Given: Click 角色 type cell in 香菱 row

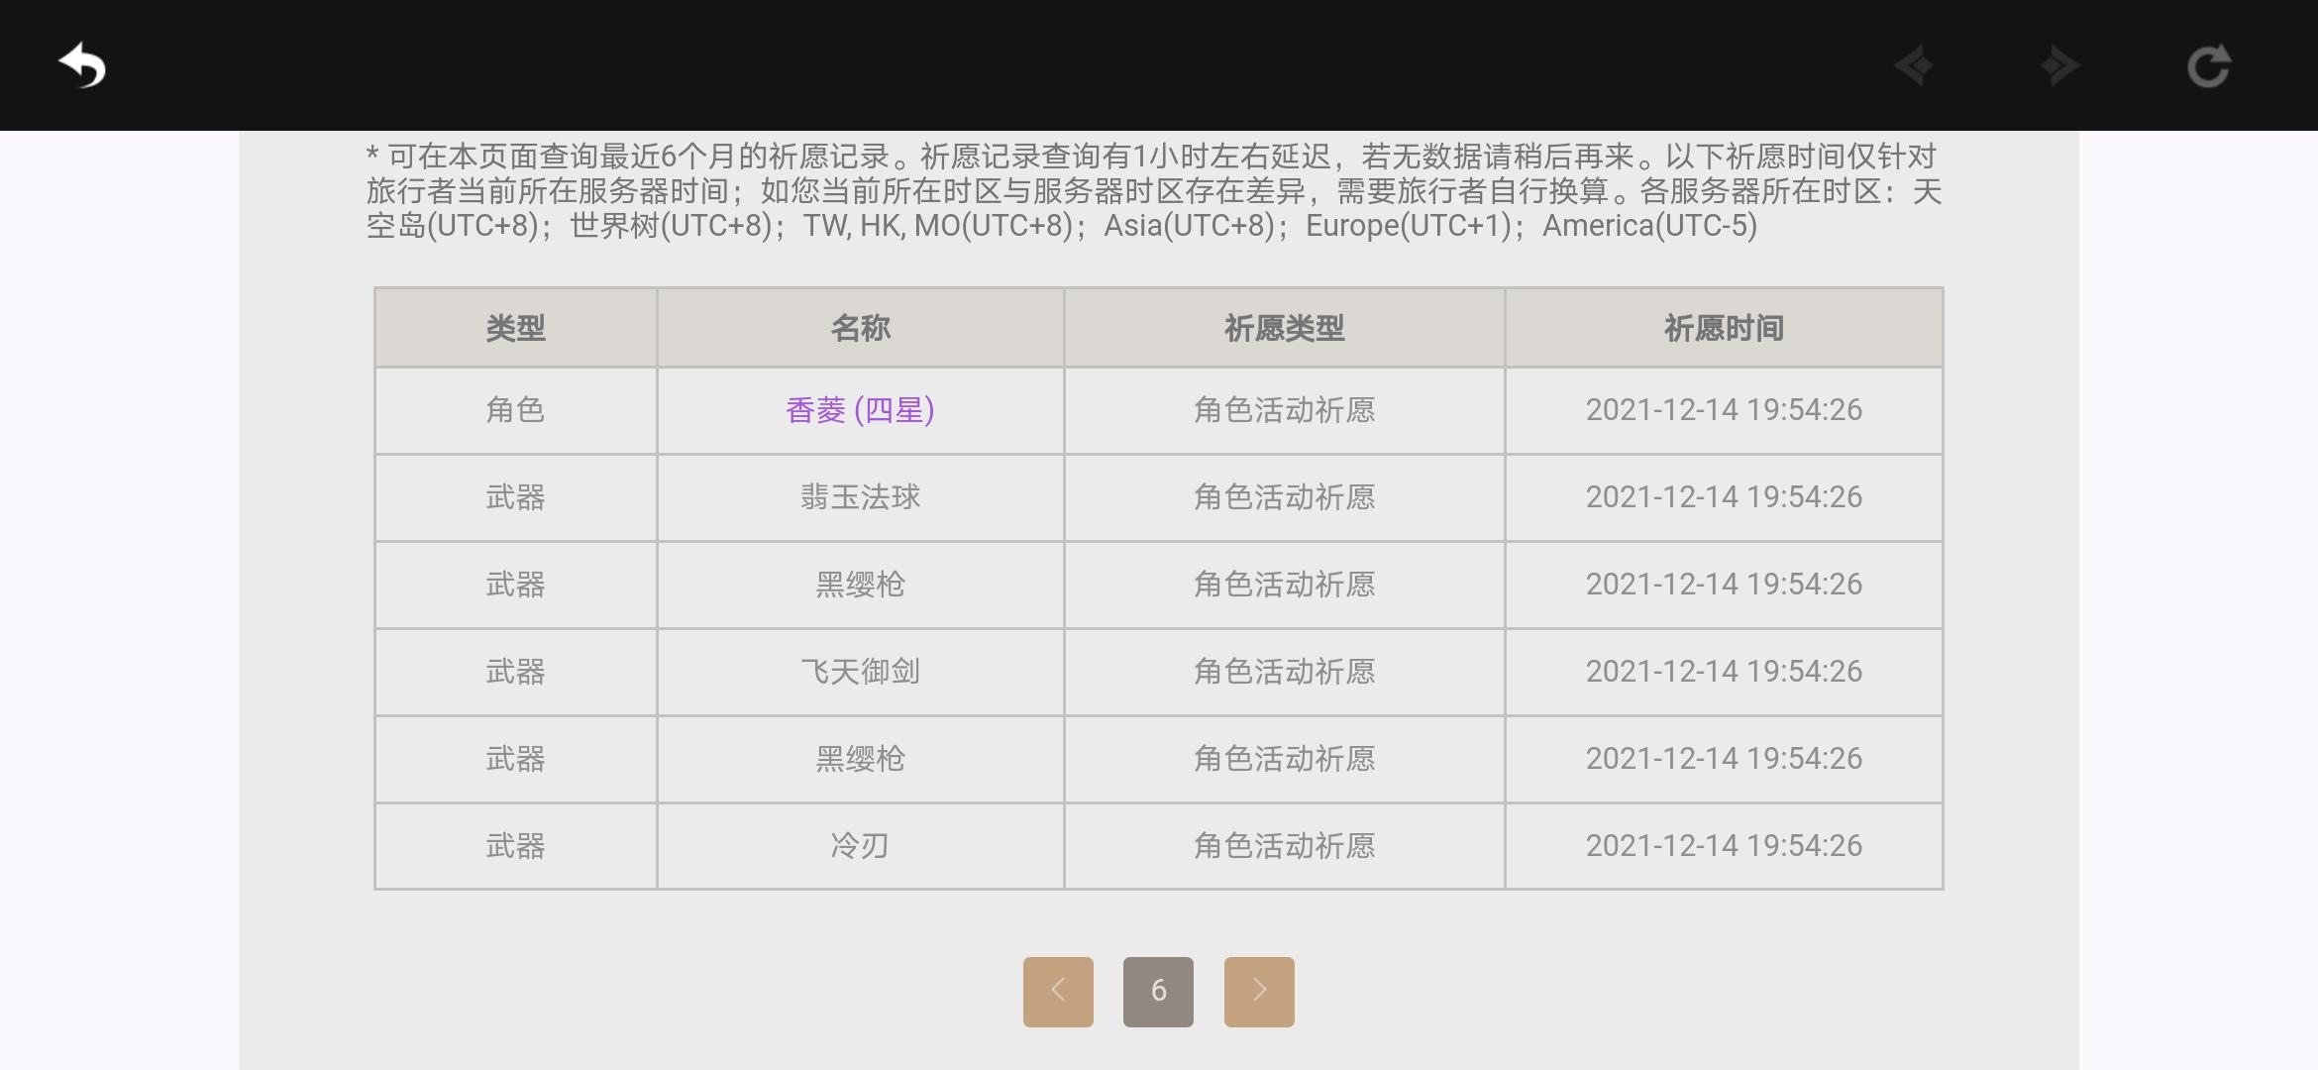Looking at the screenshot, I should click(x=515, y=410).
